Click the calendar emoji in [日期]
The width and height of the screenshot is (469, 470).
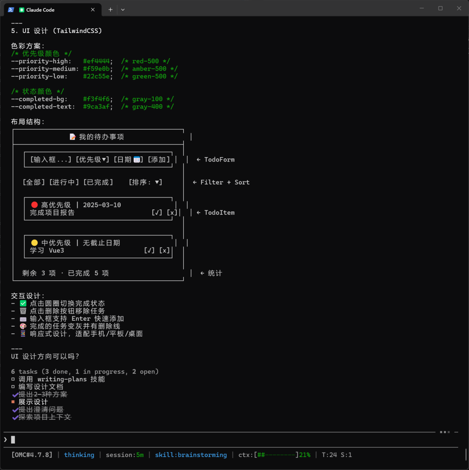pyautogui.click(x=137, y=159)
